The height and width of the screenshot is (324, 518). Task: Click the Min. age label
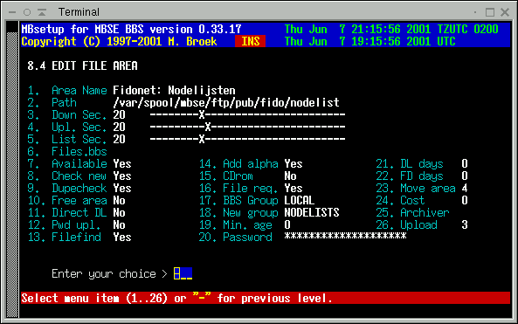pos(247,224)
